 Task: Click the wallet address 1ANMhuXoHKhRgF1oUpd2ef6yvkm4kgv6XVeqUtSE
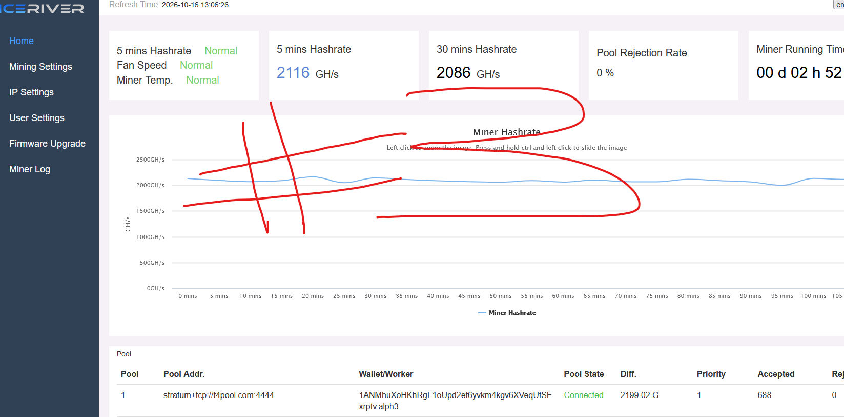point(456,395)
